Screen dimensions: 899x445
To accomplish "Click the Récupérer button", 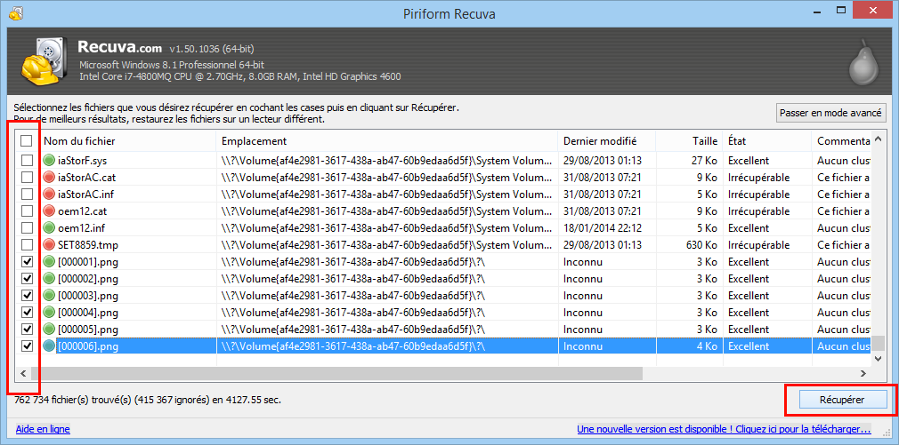I will [842, 399].
